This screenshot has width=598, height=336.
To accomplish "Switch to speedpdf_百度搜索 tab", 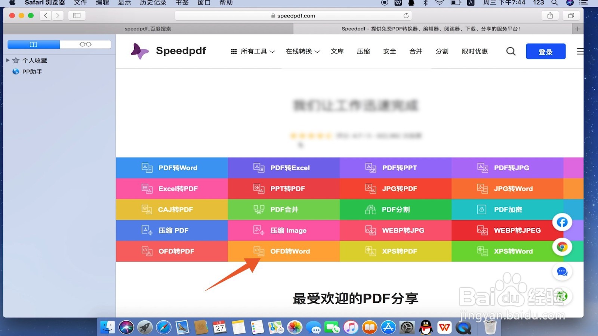I will click(148, 29).
